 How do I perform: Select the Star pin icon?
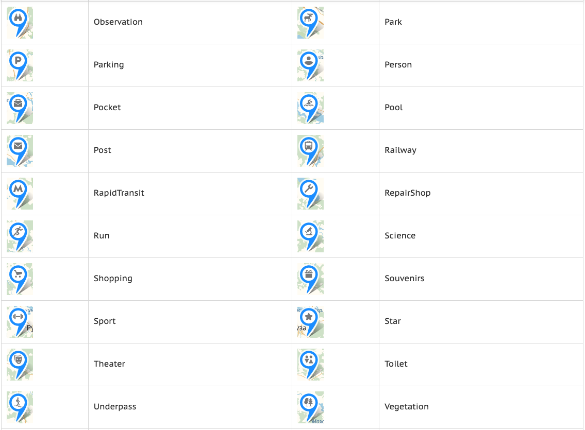click(x=310, y=322)
